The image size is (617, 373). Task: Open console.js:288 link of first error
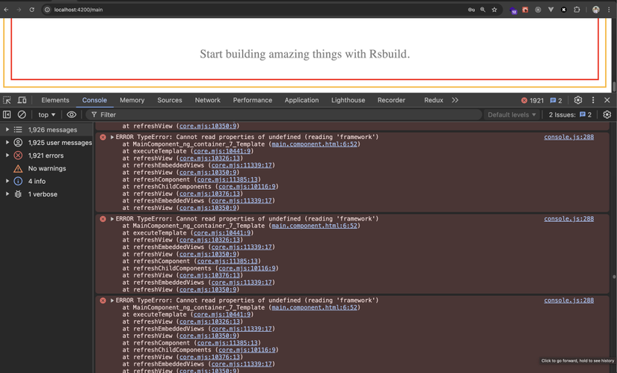click(569, 137)
